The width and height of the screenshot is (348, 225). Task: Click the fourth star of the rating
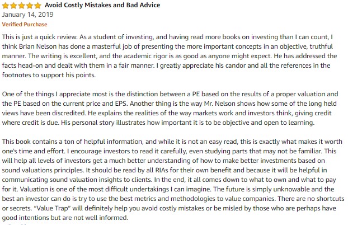pyautogui.click(x=27, y=5)
